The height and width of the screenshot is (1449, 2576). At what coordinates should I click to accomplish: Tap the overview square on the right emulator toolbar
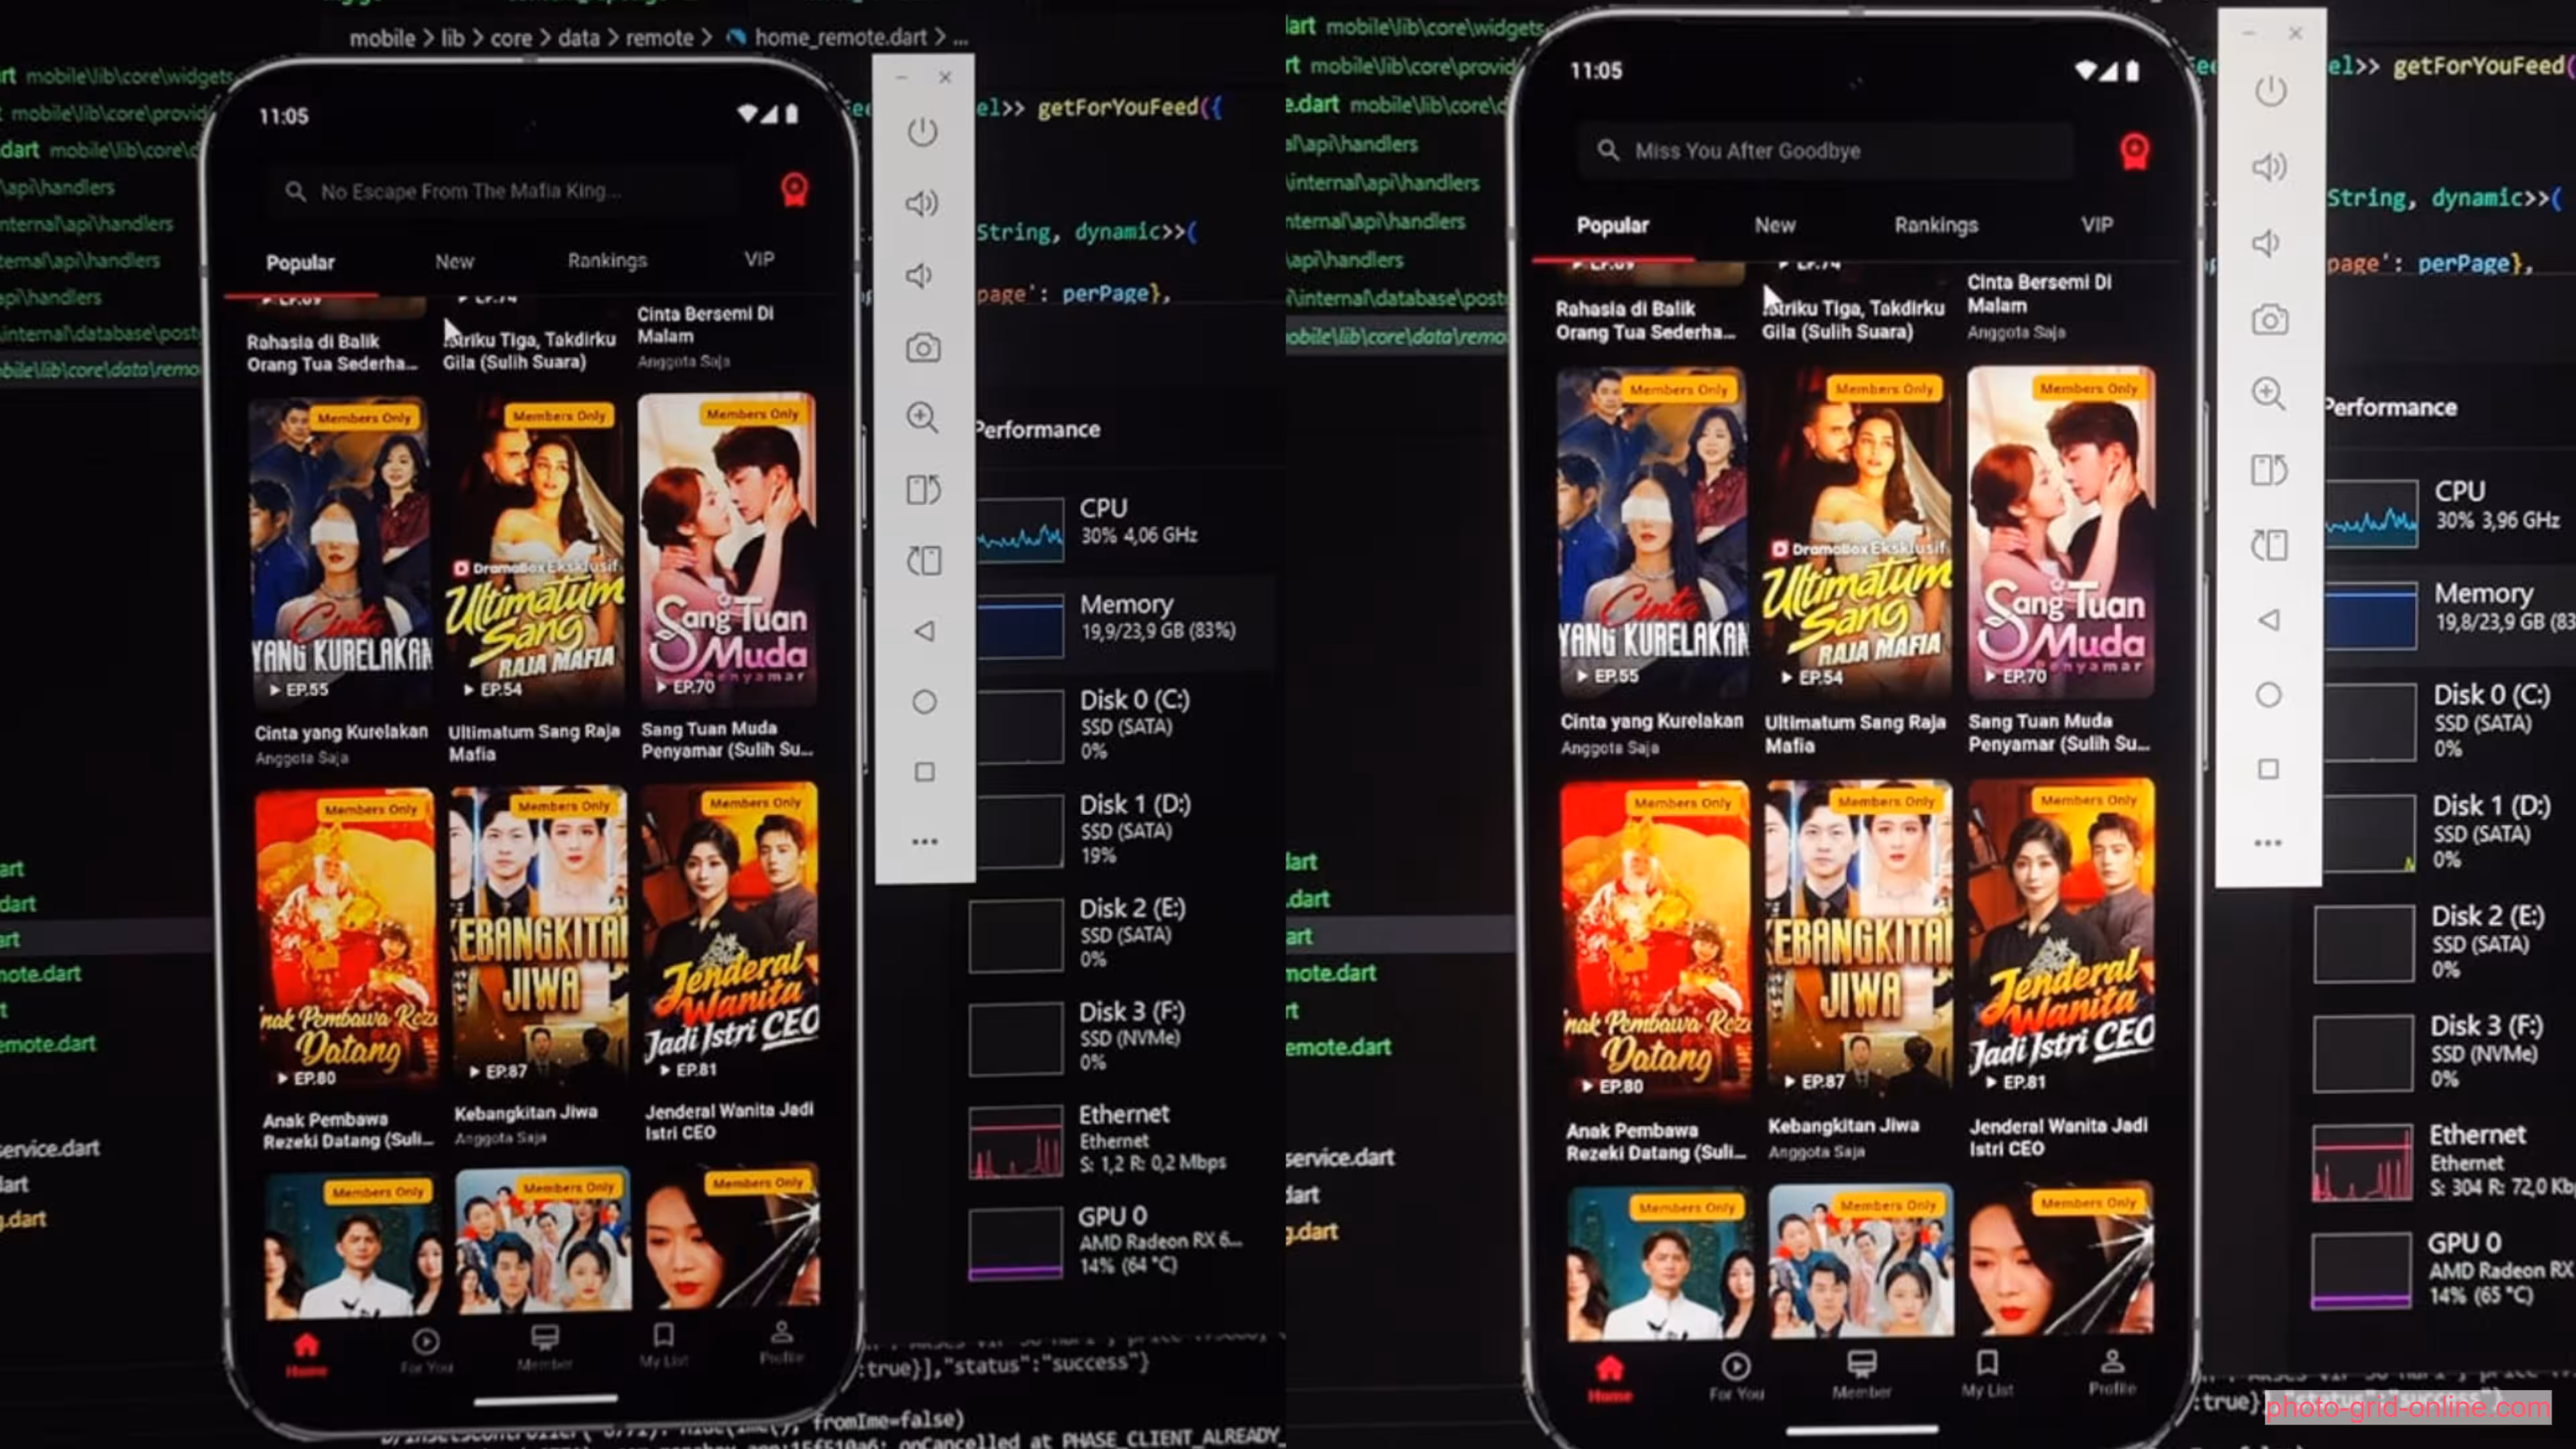2269,769
